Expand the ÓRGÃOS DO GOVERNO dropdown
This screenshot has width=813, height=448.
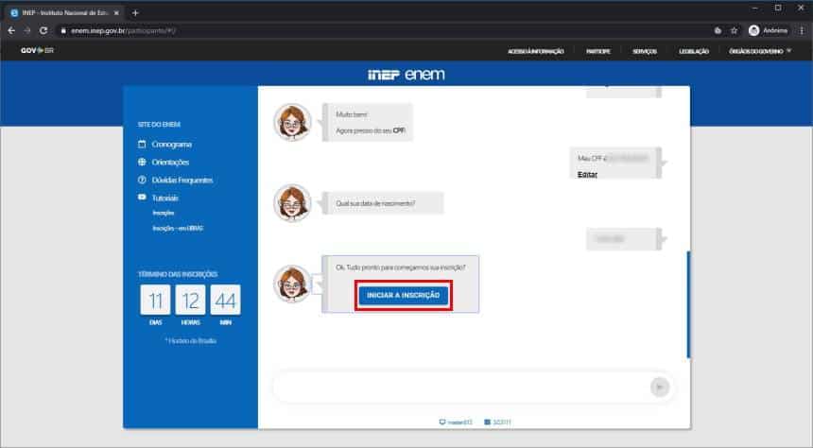click(760, 51)
